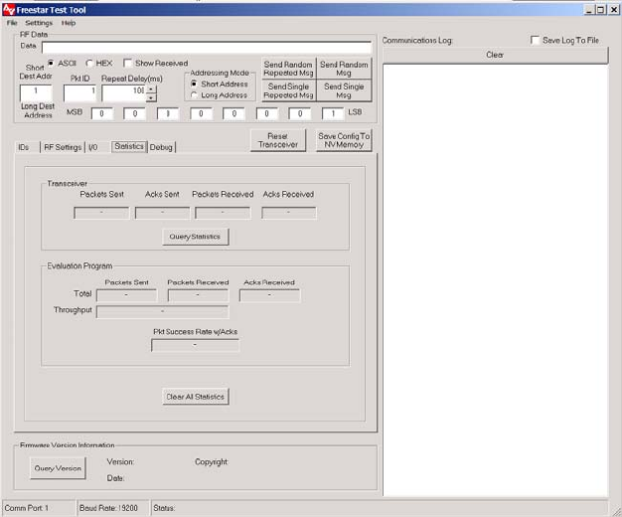Minimize the Freestar Test Tool window

pos(589,10)
